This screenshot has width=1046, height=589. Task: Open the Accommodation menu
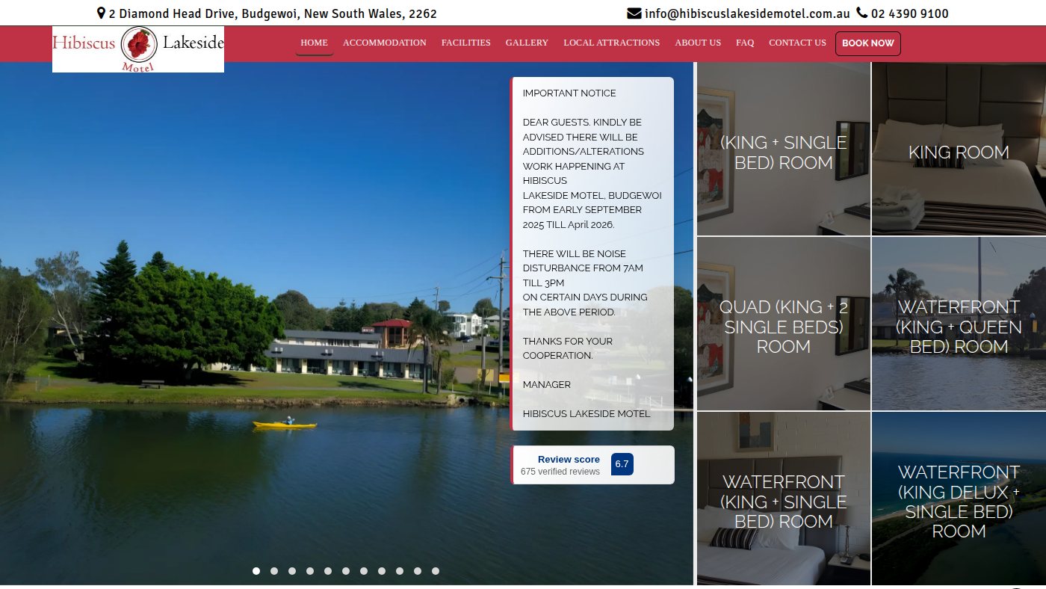tap(385, 43)
